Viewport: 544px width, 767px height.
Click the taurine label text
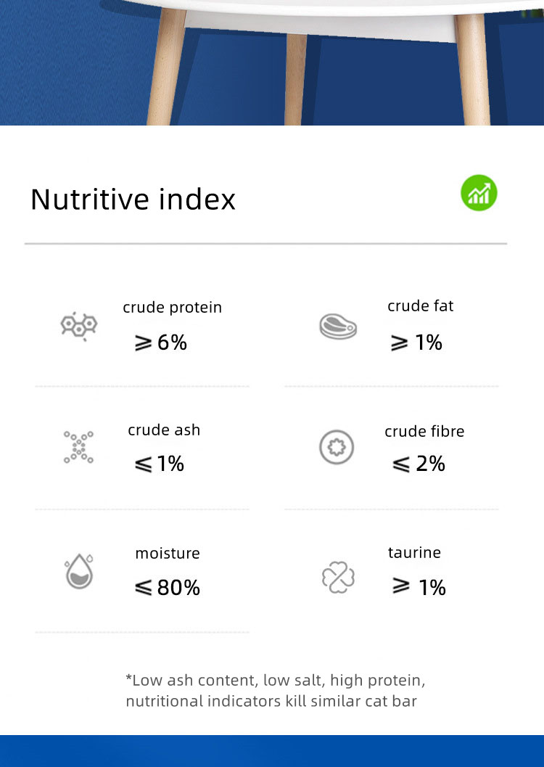(x=414, y=552)
